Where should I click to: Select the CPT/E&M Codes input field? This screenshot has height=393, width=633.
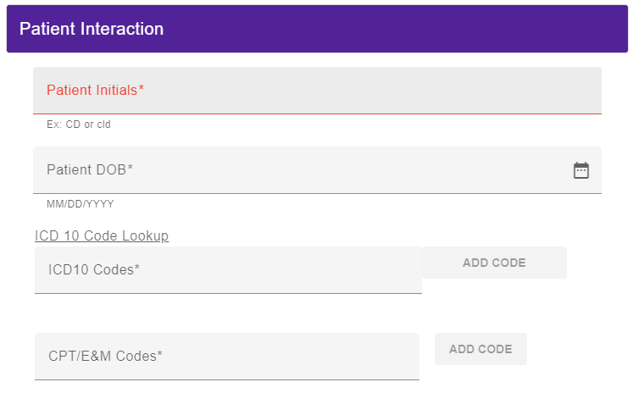[227, 357]
